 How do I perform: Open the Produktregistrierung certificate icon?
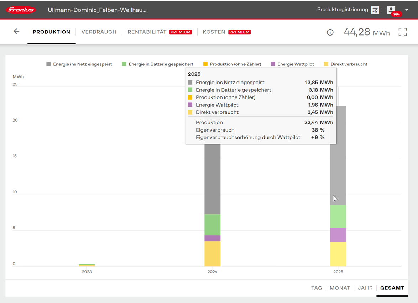[x=375, y=10]
